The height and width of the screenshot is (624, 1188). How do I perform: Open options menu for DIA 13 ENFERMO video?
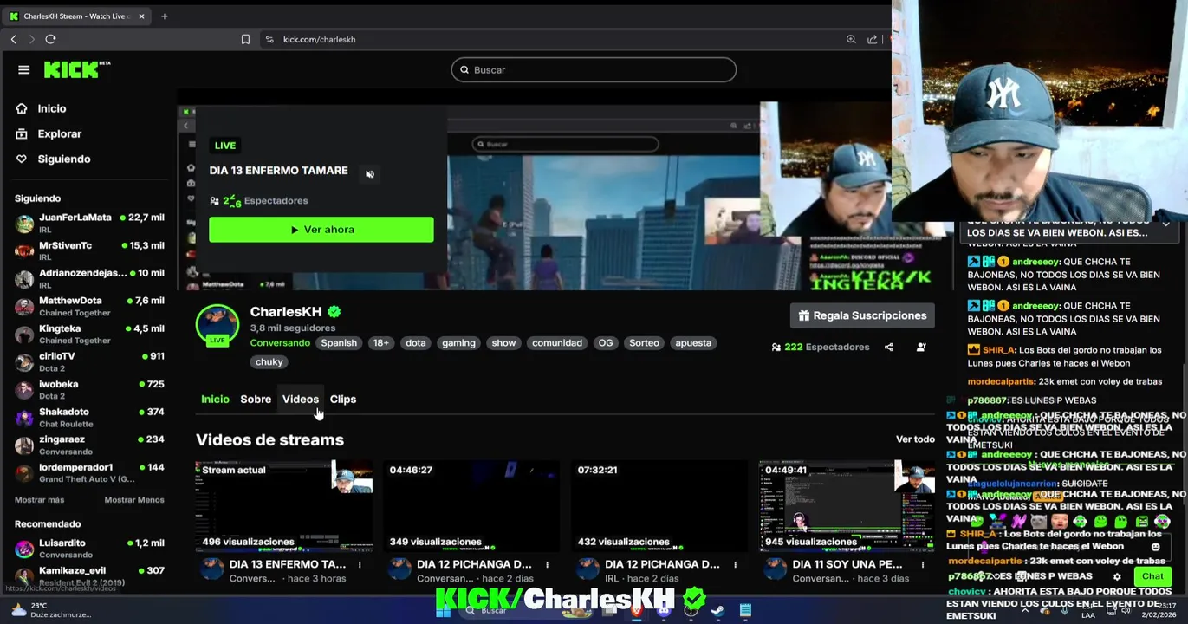coord(360,565)
